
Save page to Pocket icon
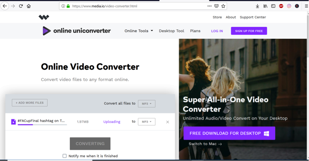[216, 6]
